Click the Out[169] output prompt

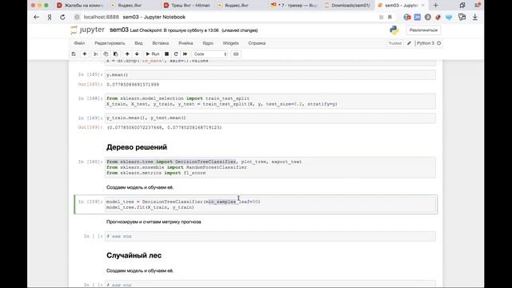coord(90,127)
